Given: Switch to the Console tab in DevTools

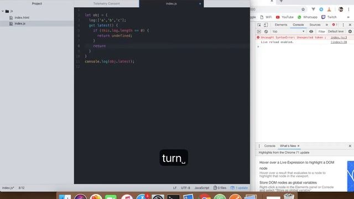Looking at the screenshot, I should (x=298, y=25).
